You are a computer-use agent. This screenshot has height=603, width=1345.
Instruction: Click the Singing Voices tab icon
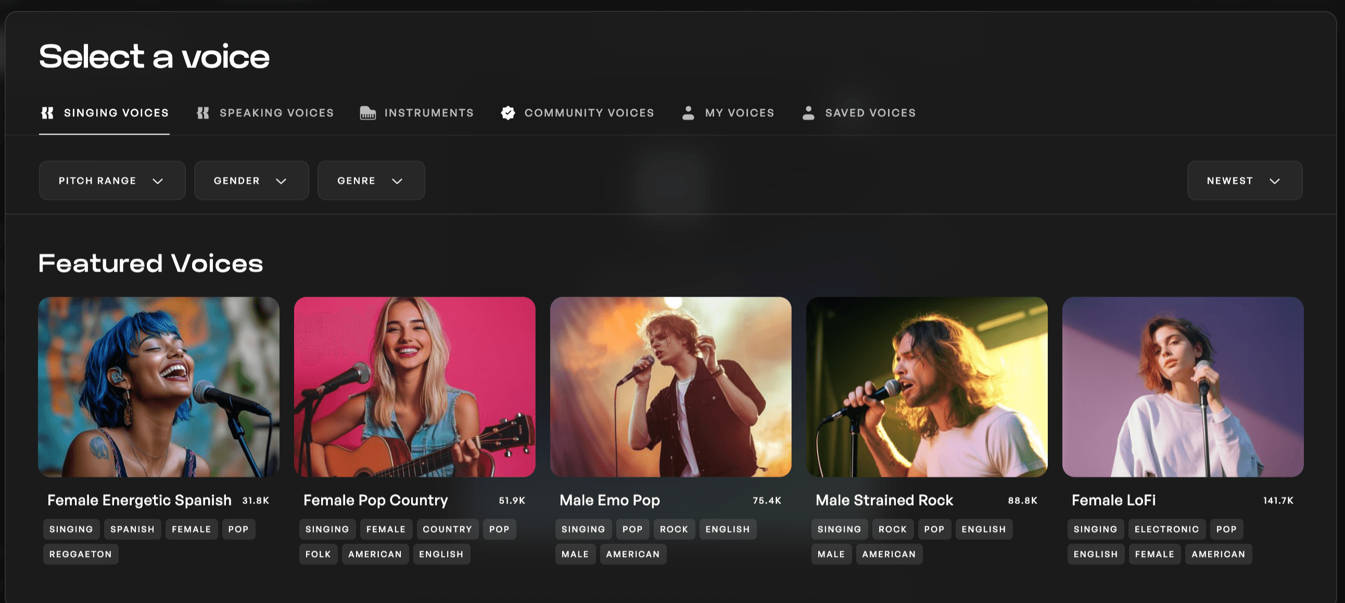click(x=47, y=113)
